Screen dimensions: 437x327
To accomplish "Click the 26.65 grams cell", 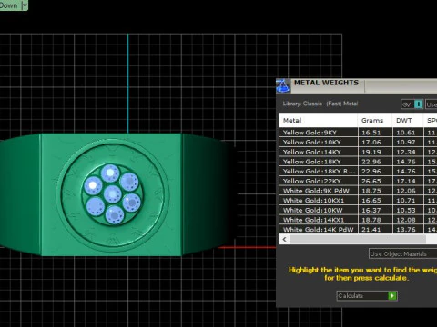I will [375, 181].
